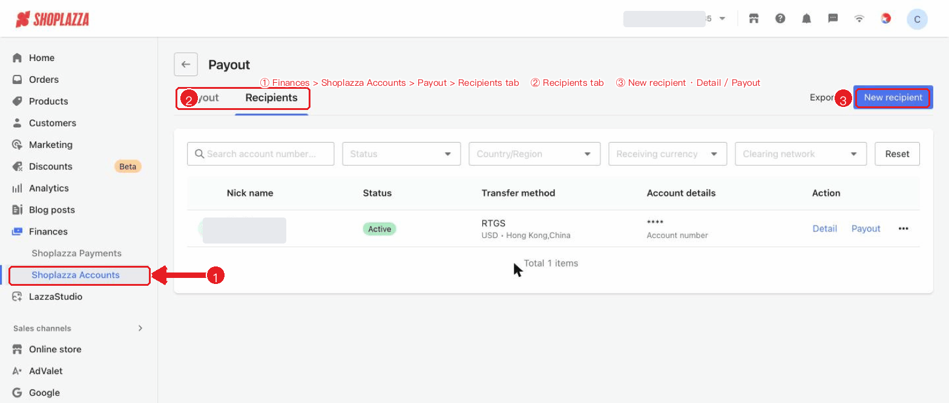Screen dimensions: 949x403
Task: Click the New recipient button
Action: (x=893, y=97)
